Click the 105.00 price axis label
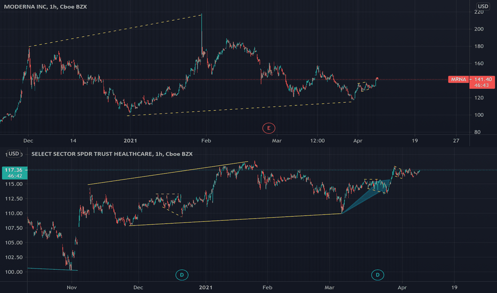497x293 pixels. point(14,242)
